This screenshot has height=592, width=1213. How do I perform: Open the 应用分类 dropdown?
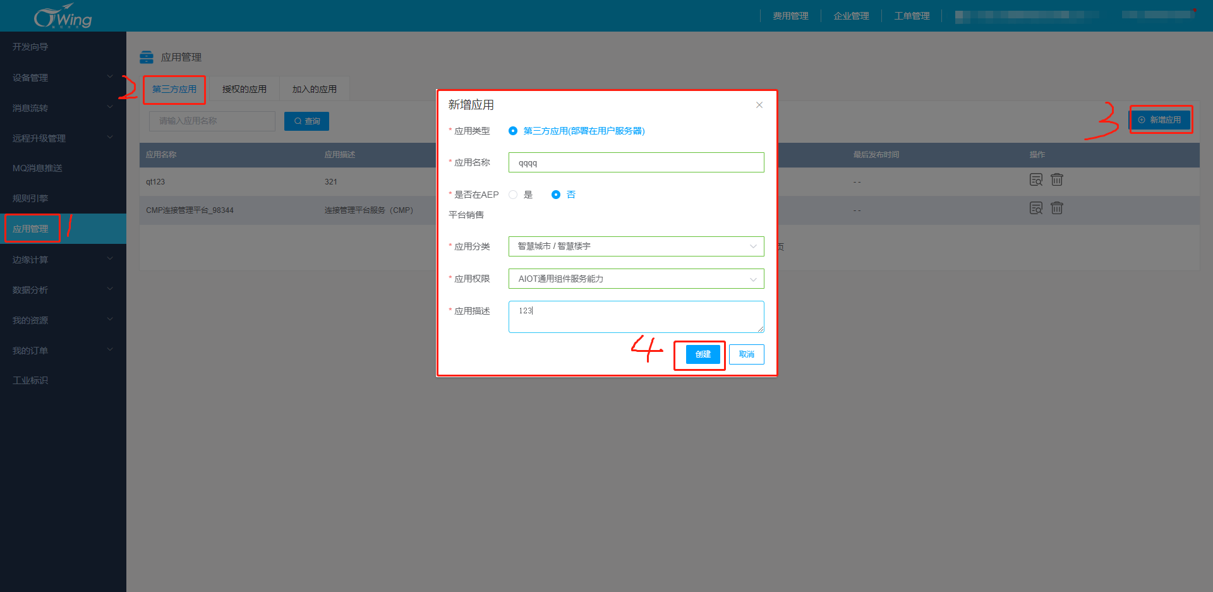pos(636,246)
